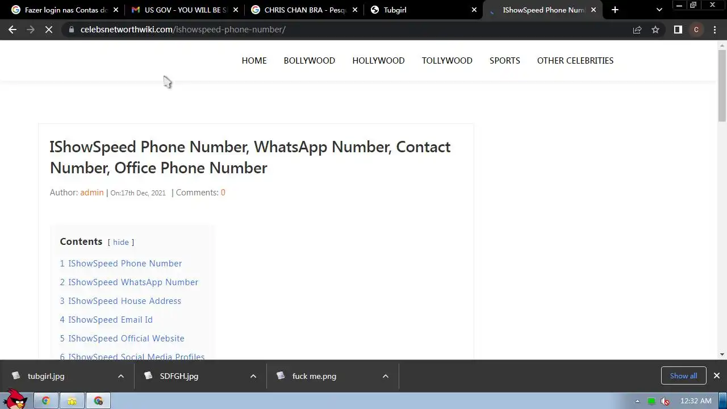Close the downloads bar
This screenshot has width=727, height=409.
point(717,376)
